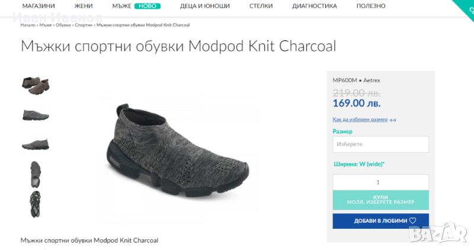Click the heart icon on favorites button
This screenshot has height=250, width=474.
point(412,220)
